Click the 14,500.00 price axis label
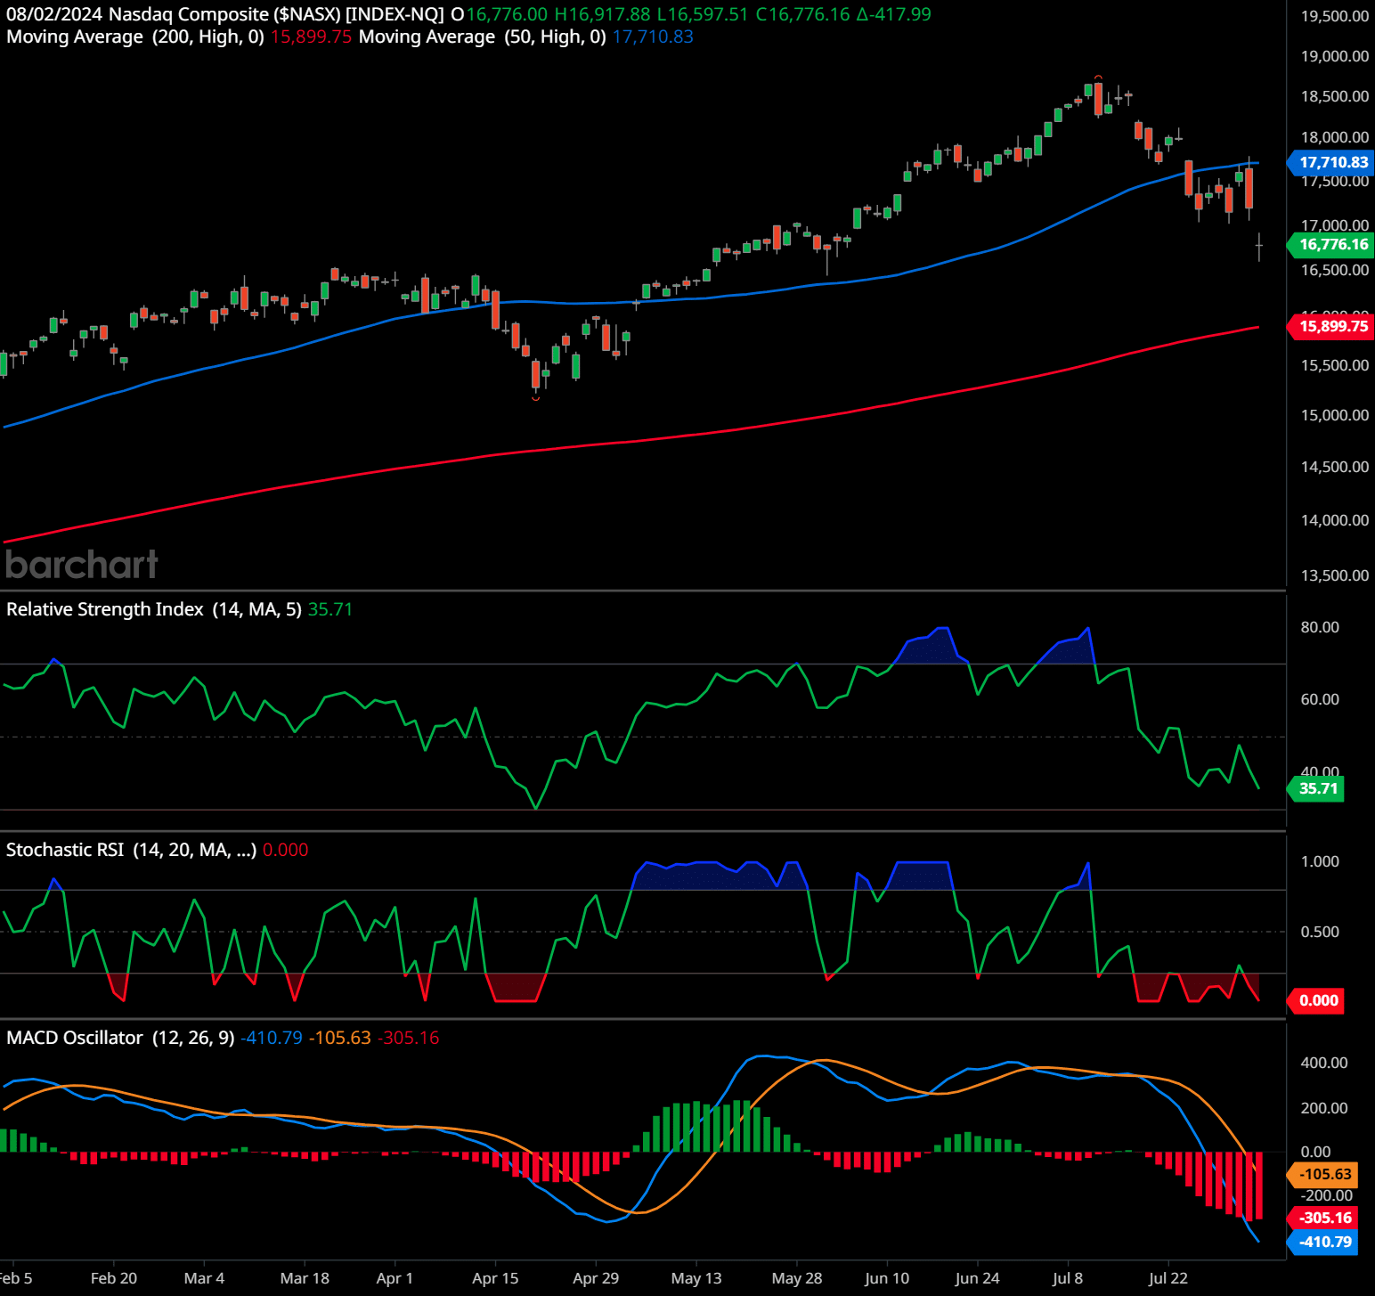The width and height of the screenshot is (1375, 1296). [1334, 467]
